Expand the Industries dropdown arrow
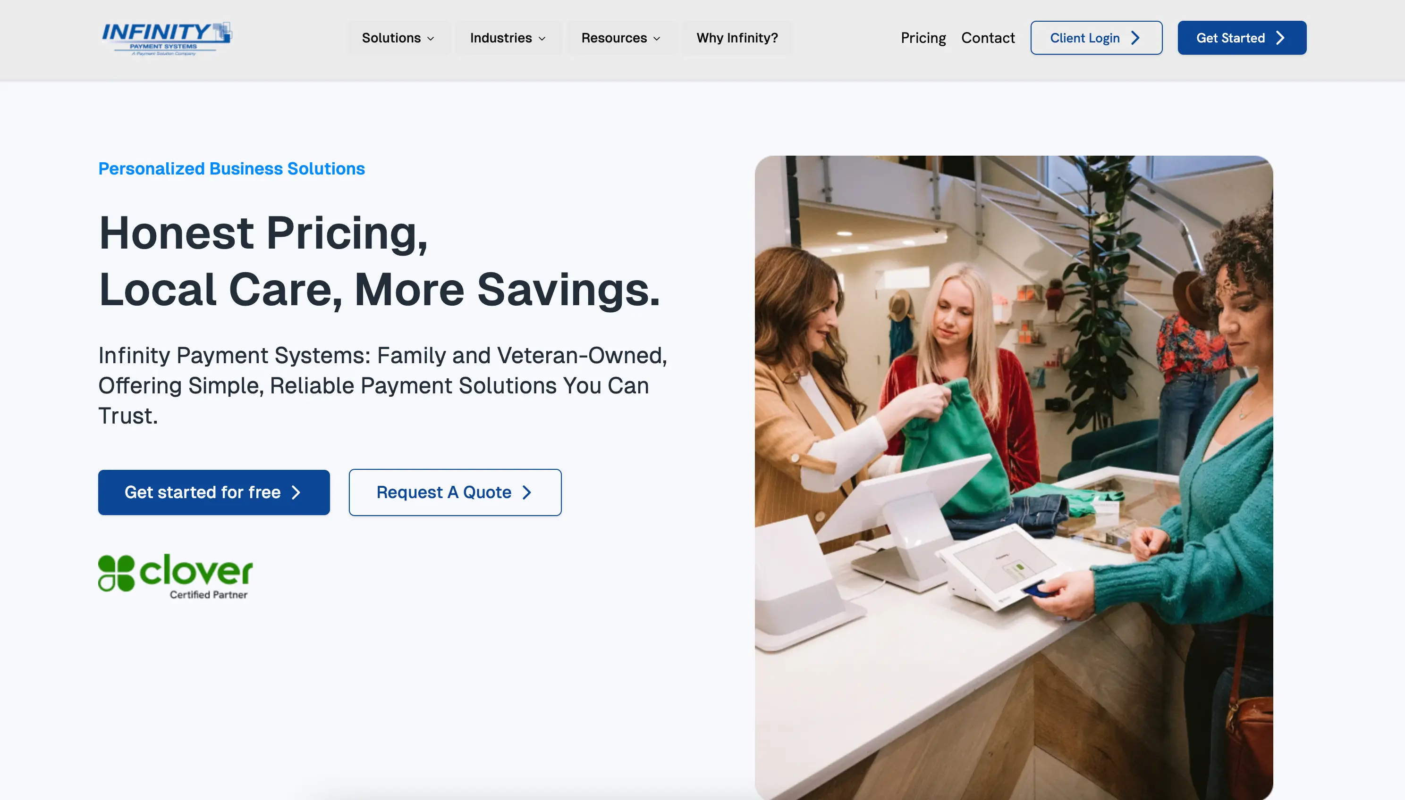This screenshot has height=800, width=1405. [542, 39]
